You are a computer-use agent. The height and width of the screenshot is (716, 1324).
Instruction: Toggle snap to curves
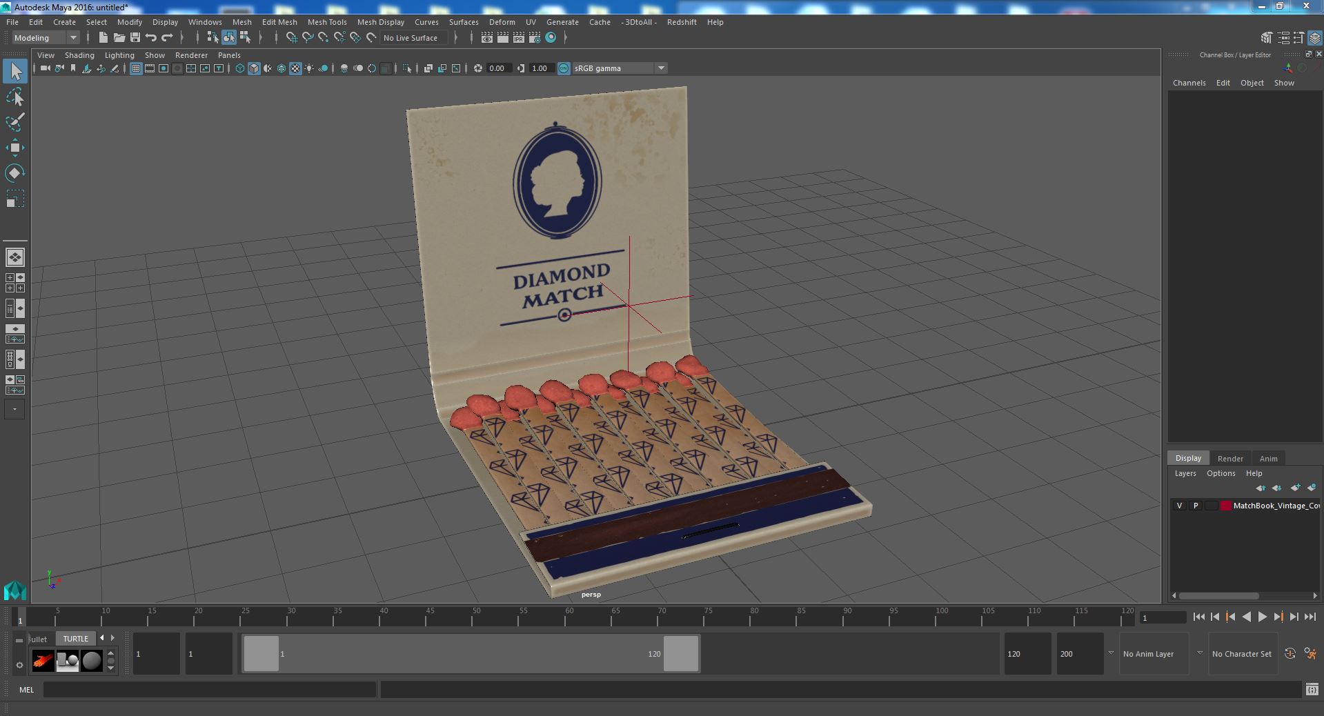pos(308,38)
